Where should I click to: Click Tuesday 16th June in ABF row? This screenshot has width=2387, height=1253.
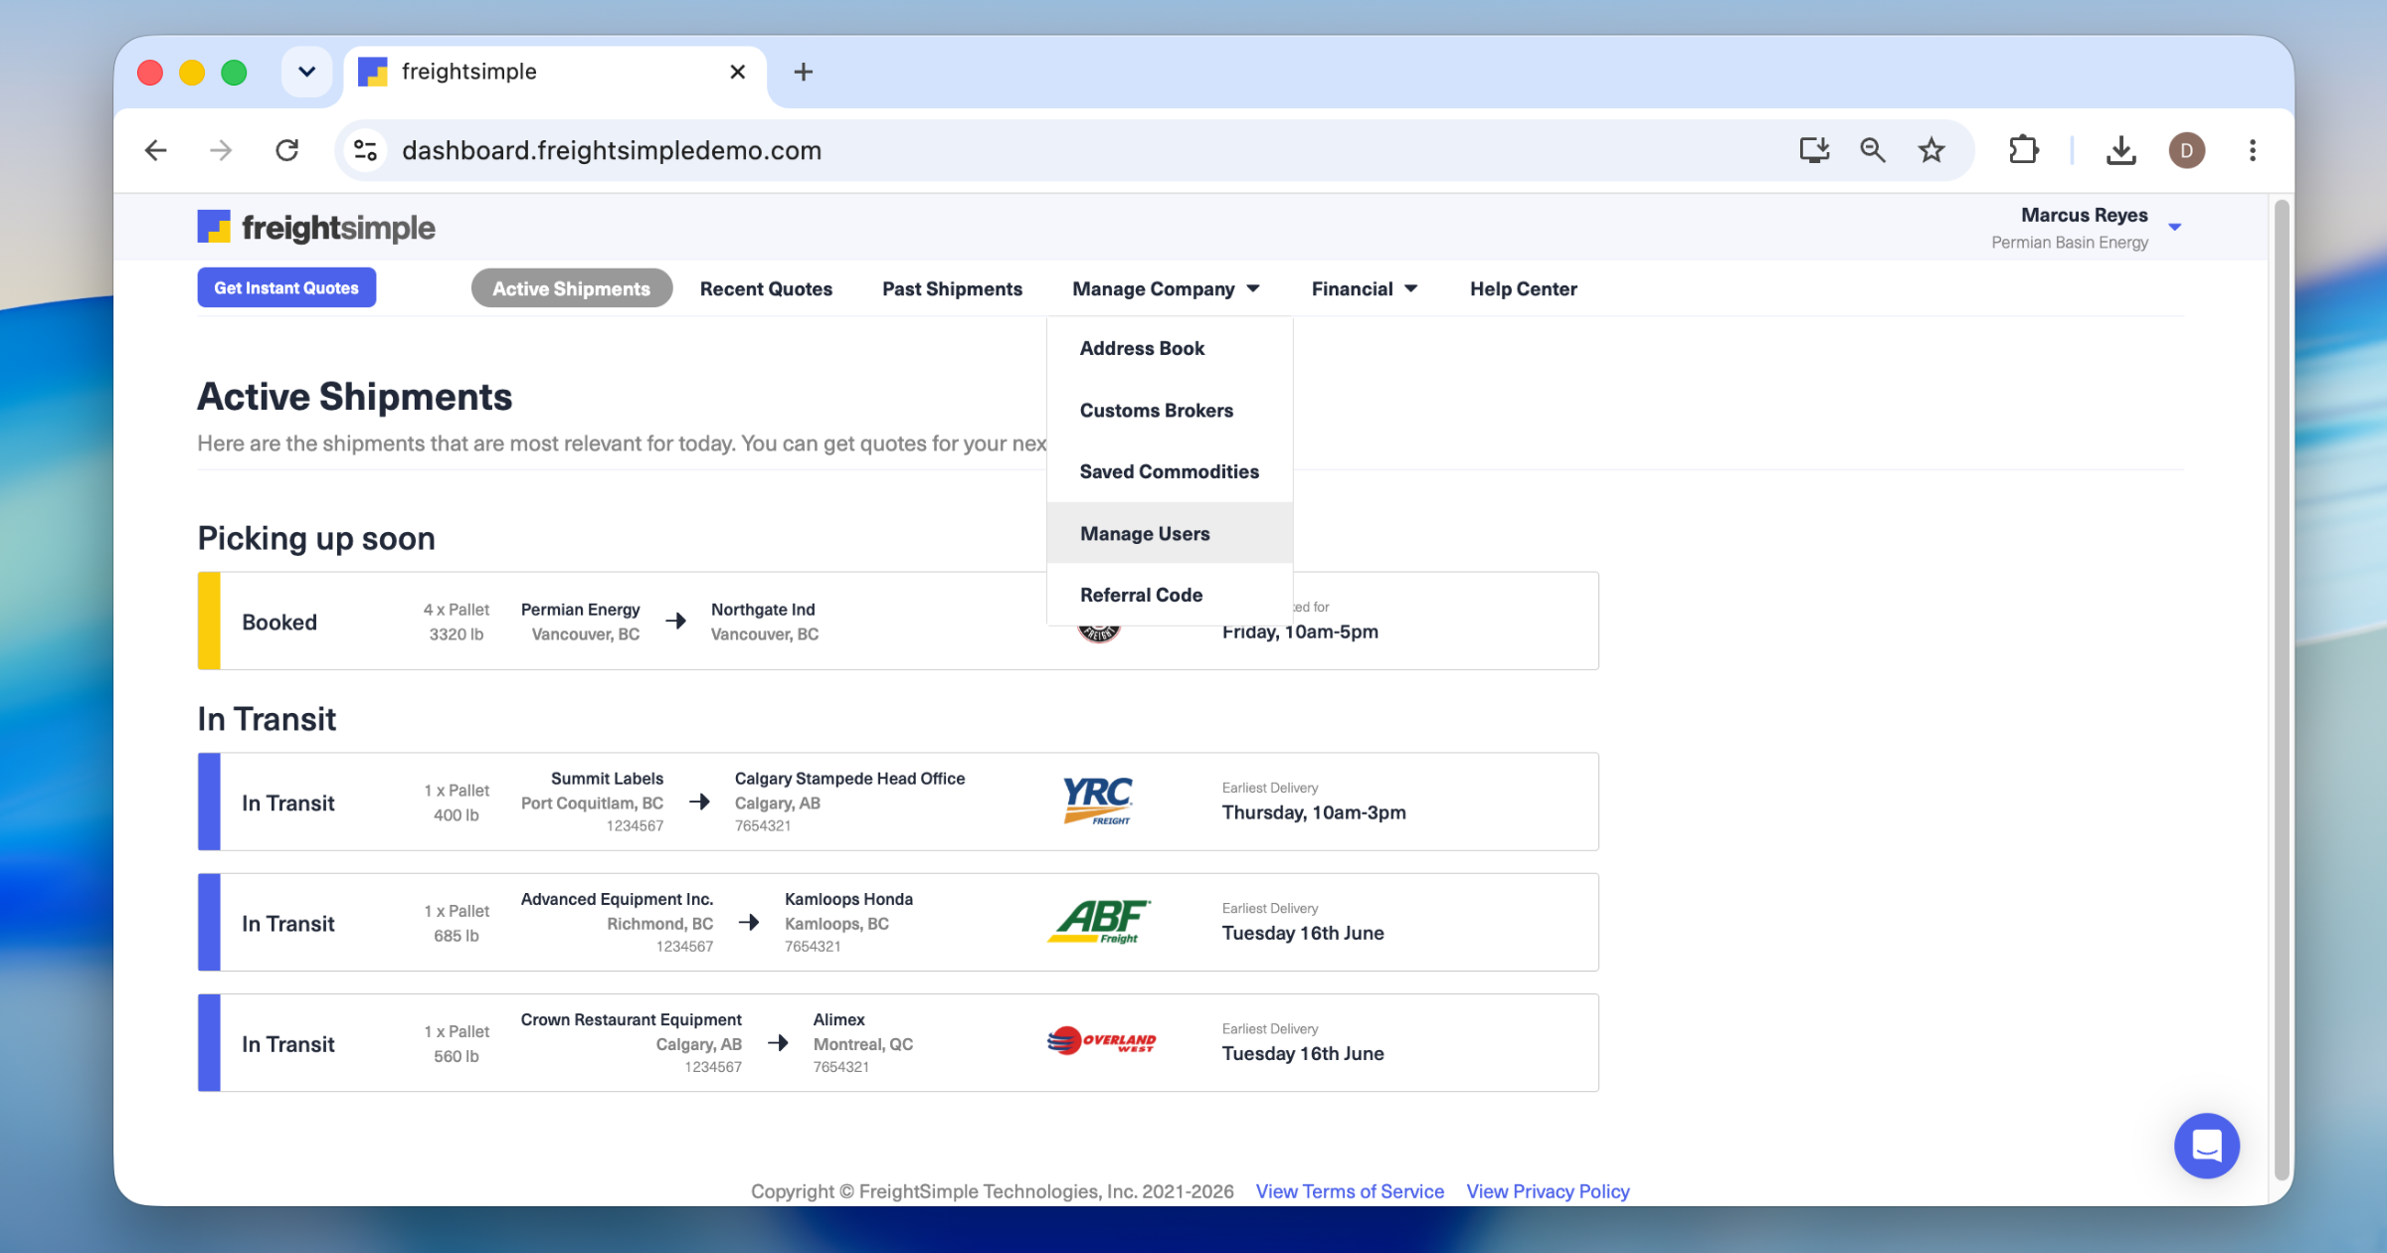pyautogui.click(x=1303, y=933)
